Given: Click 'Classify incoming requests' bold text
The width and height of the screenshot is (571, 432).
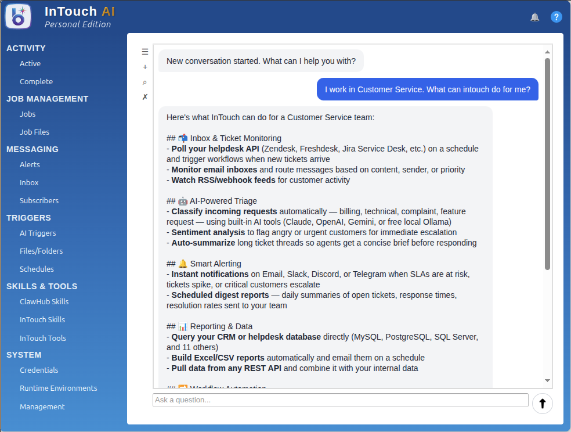Looking at the screenshot, I should click(x=225, y=211).
